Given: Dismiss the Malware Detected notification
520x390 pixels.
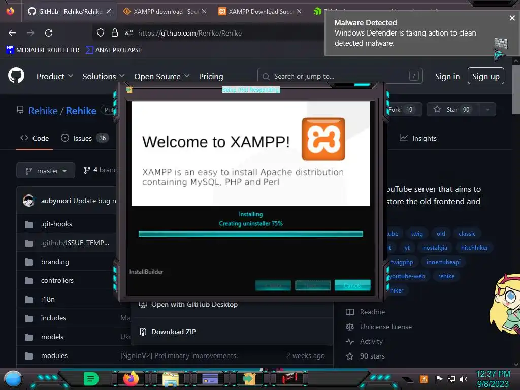Looking at the screenshot, I should (x=512, y=18).
